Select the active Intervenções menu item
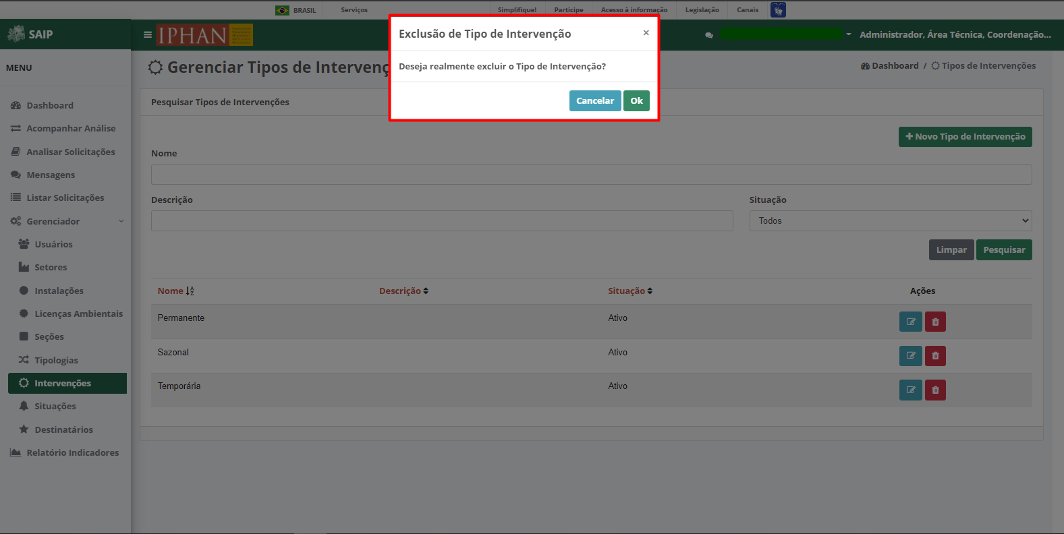1064x534 pixels. [67, 383]
